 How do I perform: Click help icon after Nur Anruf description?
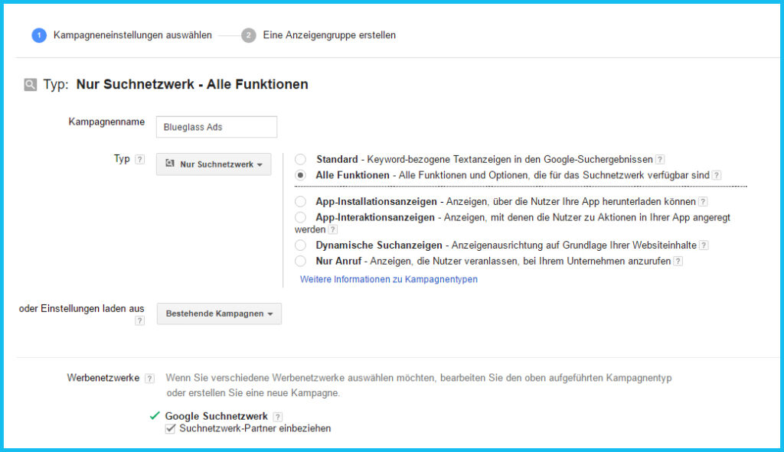tap(678, 262)
